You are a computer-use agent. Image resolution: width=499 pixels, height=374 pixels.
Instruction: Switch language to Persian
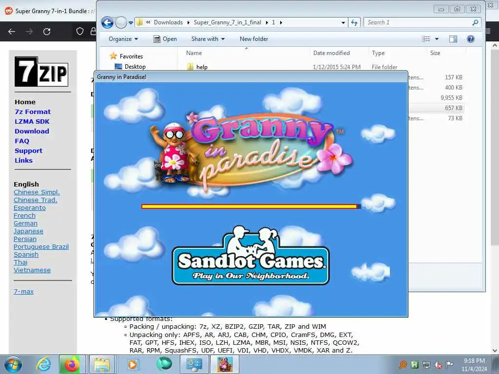click(x=25, y=239)
